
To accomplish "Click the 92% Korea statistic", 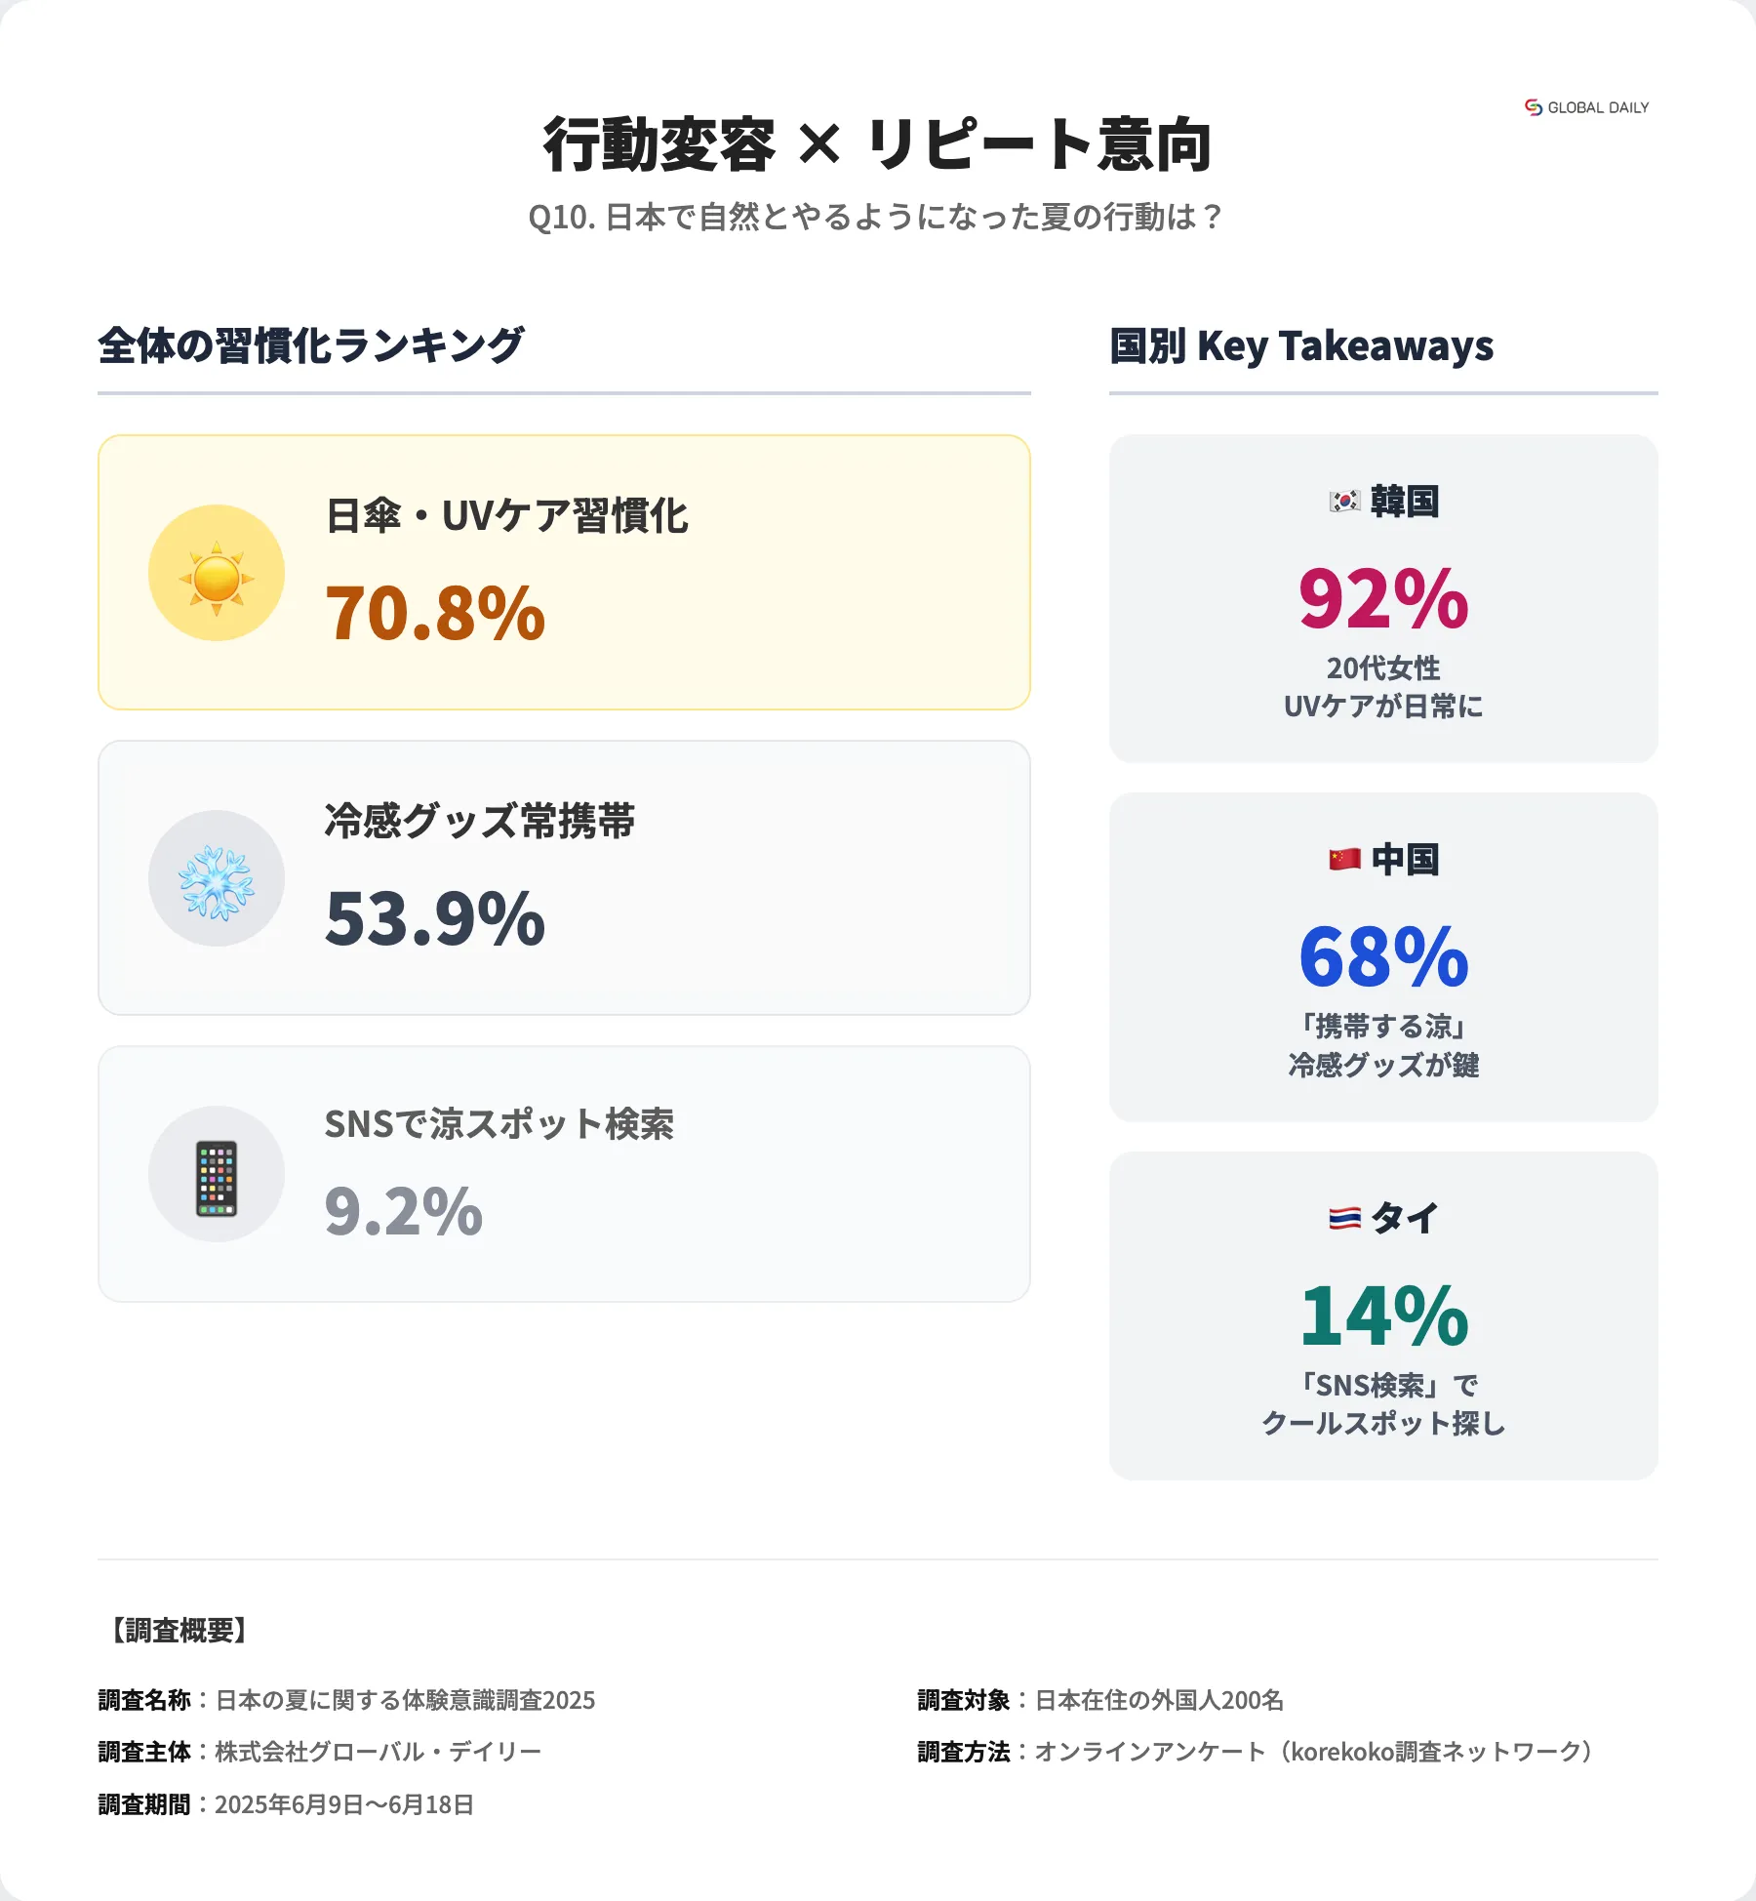I will 1383,599.
